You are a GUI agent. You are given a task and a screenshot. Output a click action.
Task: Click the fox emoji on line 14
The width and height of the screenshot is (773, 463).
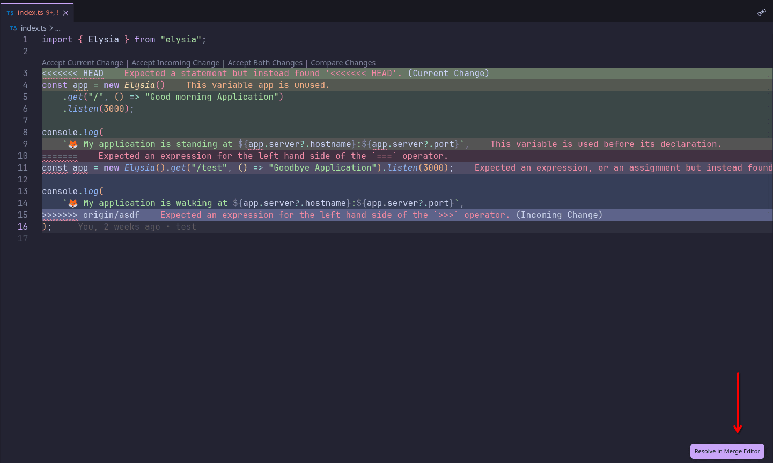[x=73, y=203]
